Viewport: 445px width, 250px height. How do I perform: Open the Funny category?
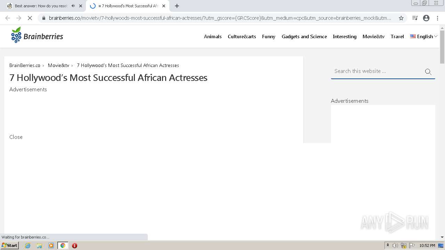click(269, 36)
